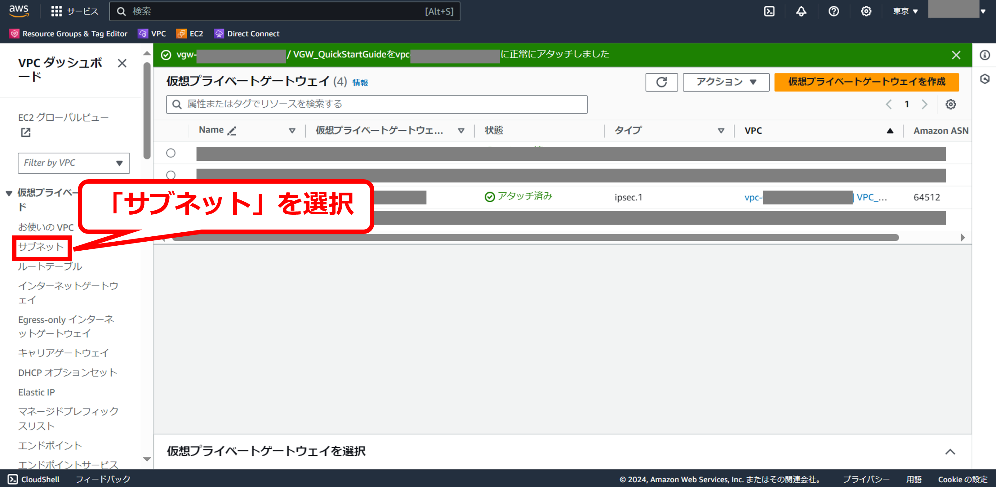996x487 pixels.
Task: Open the 情報 info link
Action: (360, 83)
